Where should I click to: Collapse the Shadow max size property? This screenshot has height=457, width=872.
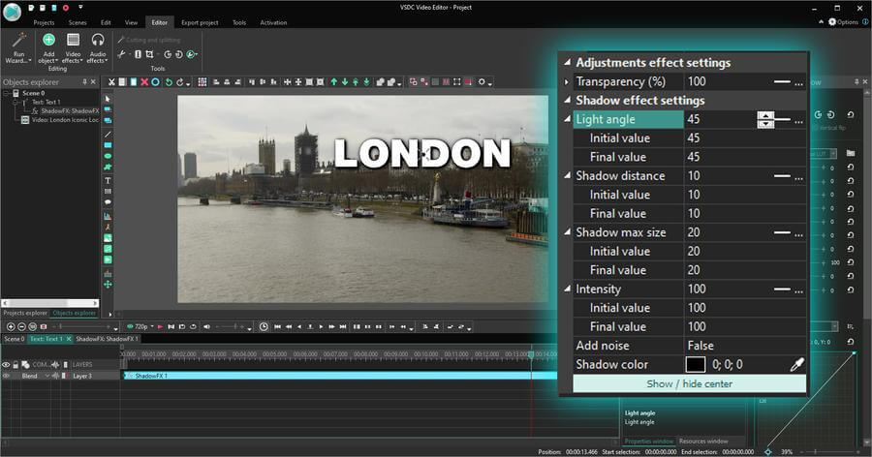click(567, 231)
